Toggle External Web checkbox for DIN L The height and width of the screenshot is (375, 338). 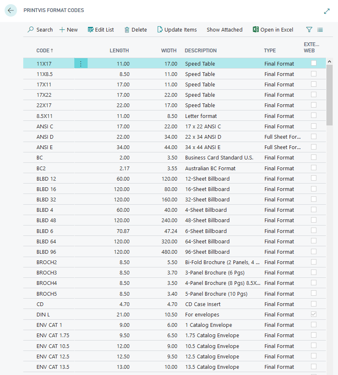(314, 314)
